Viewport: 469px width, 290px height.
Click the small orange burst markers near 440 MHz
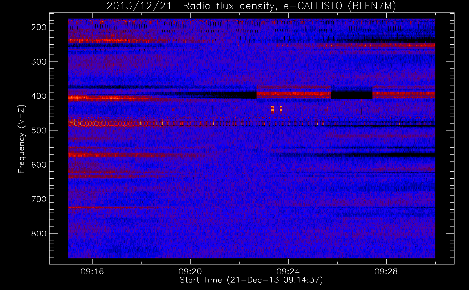(276, 108)
